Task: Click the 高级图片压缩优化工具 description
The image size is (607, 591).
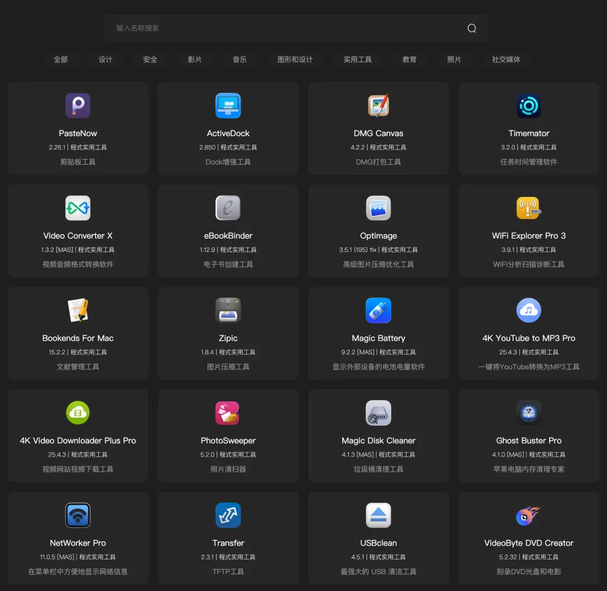Action: (x=378, y=264)
